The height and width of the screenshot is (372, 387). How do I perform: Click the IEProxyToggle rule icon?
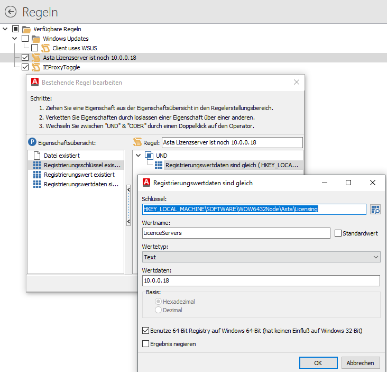coord(36,67)
